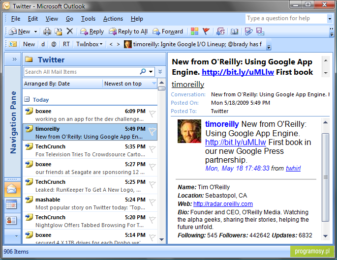Open TwInbox toolbar options dropdown
This screenshot has height=260, width=337.
click(269, 48)
